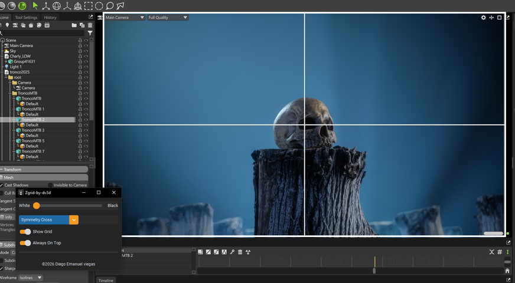
Task: Expand the Full Quality dropdown
Action: point(168,18)
